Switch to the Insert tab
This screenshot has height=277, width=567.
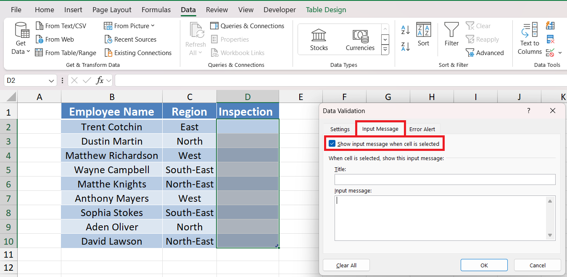tap(73, 10)
